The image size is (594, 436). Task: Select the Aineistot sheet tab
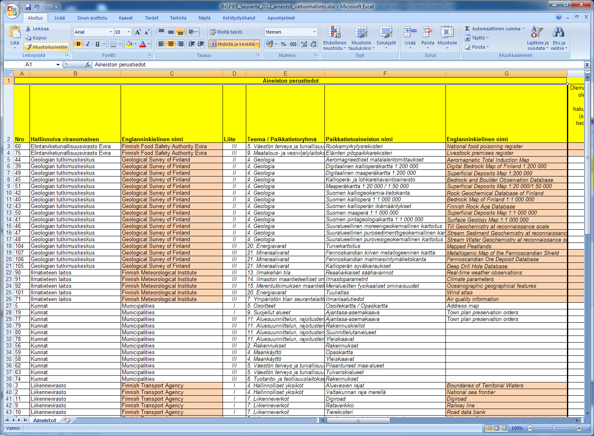click(45, 420)
